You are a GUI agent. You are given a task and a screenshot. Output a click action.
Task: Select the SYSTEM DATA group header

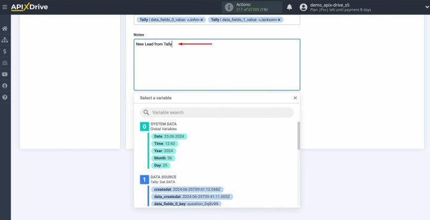[x=164, y=124]
